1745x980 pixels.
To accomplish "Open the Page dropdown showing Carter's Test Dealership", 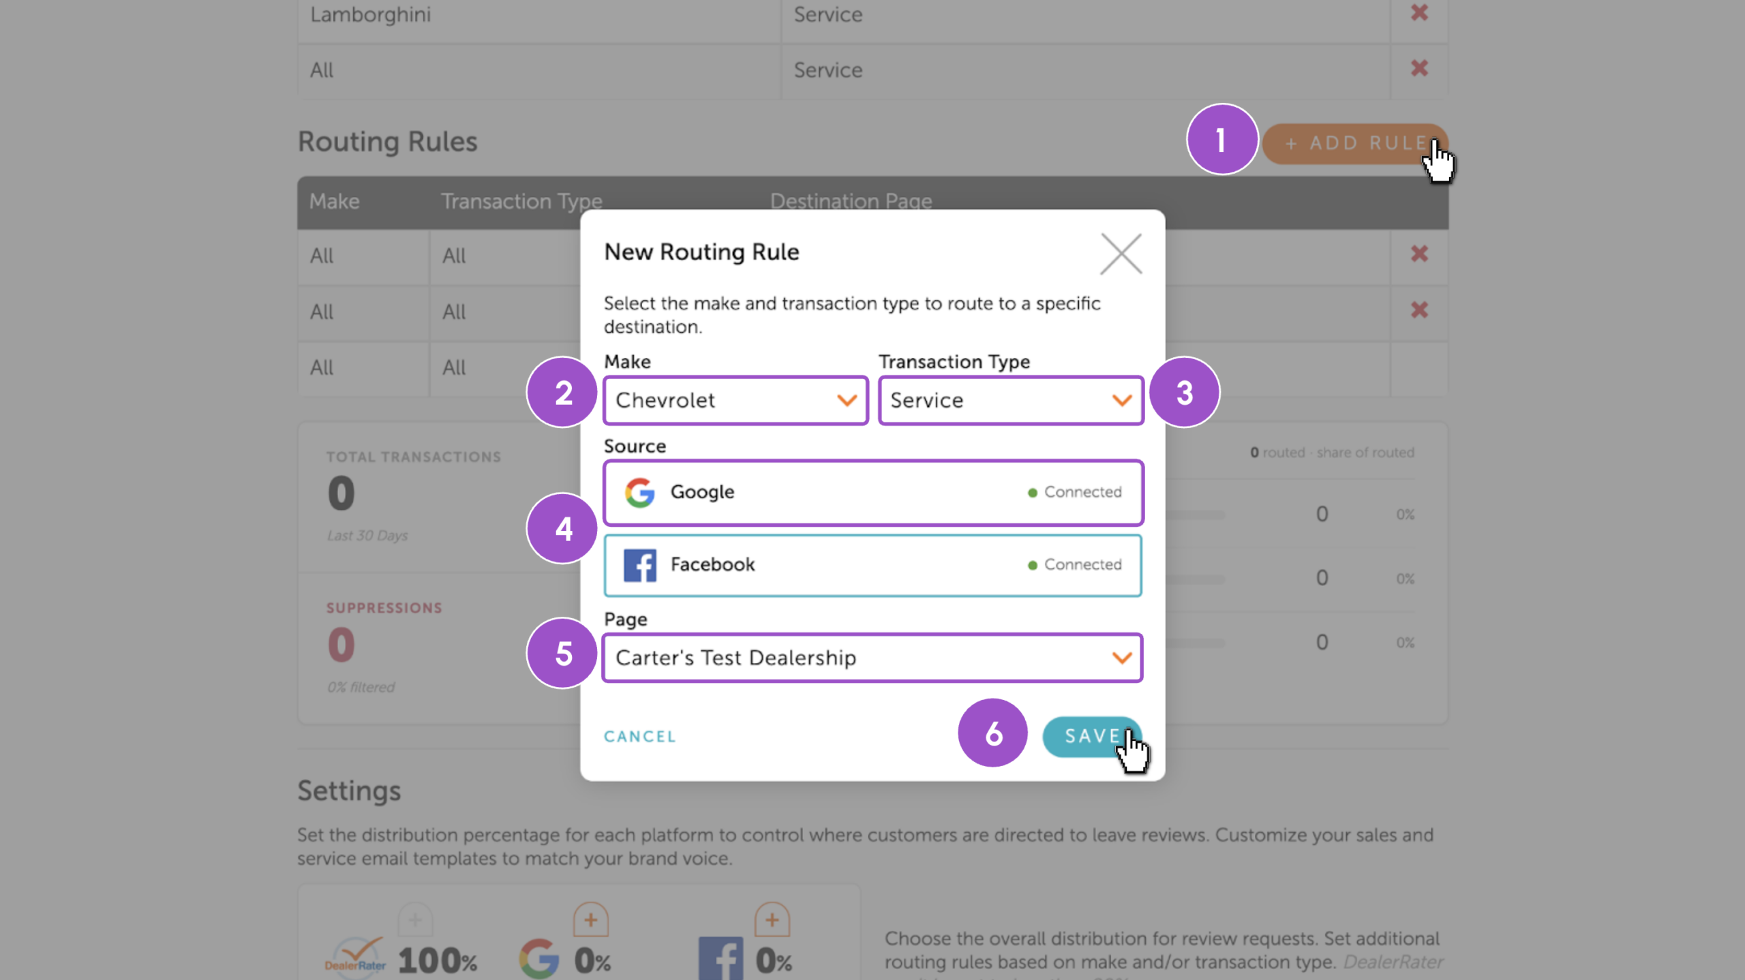I will (x=872, y=658).
